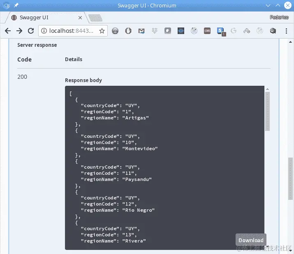Click the page scroll-up arrow
The image size is (294, 254).
click(x=290, y=42)
